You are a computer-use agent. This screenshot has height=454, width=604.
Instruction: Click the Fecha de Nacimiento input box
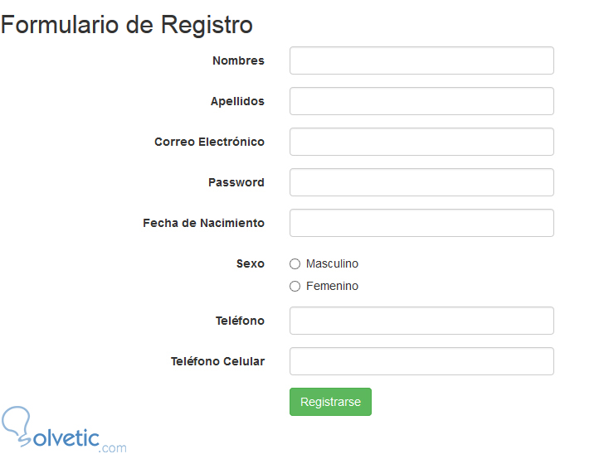click(421, 223)
